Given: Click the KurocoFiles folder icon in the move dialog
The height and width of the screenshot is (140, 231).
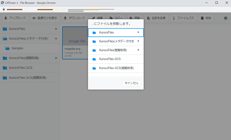Looking at the screenshot, I should coord(94,33).
